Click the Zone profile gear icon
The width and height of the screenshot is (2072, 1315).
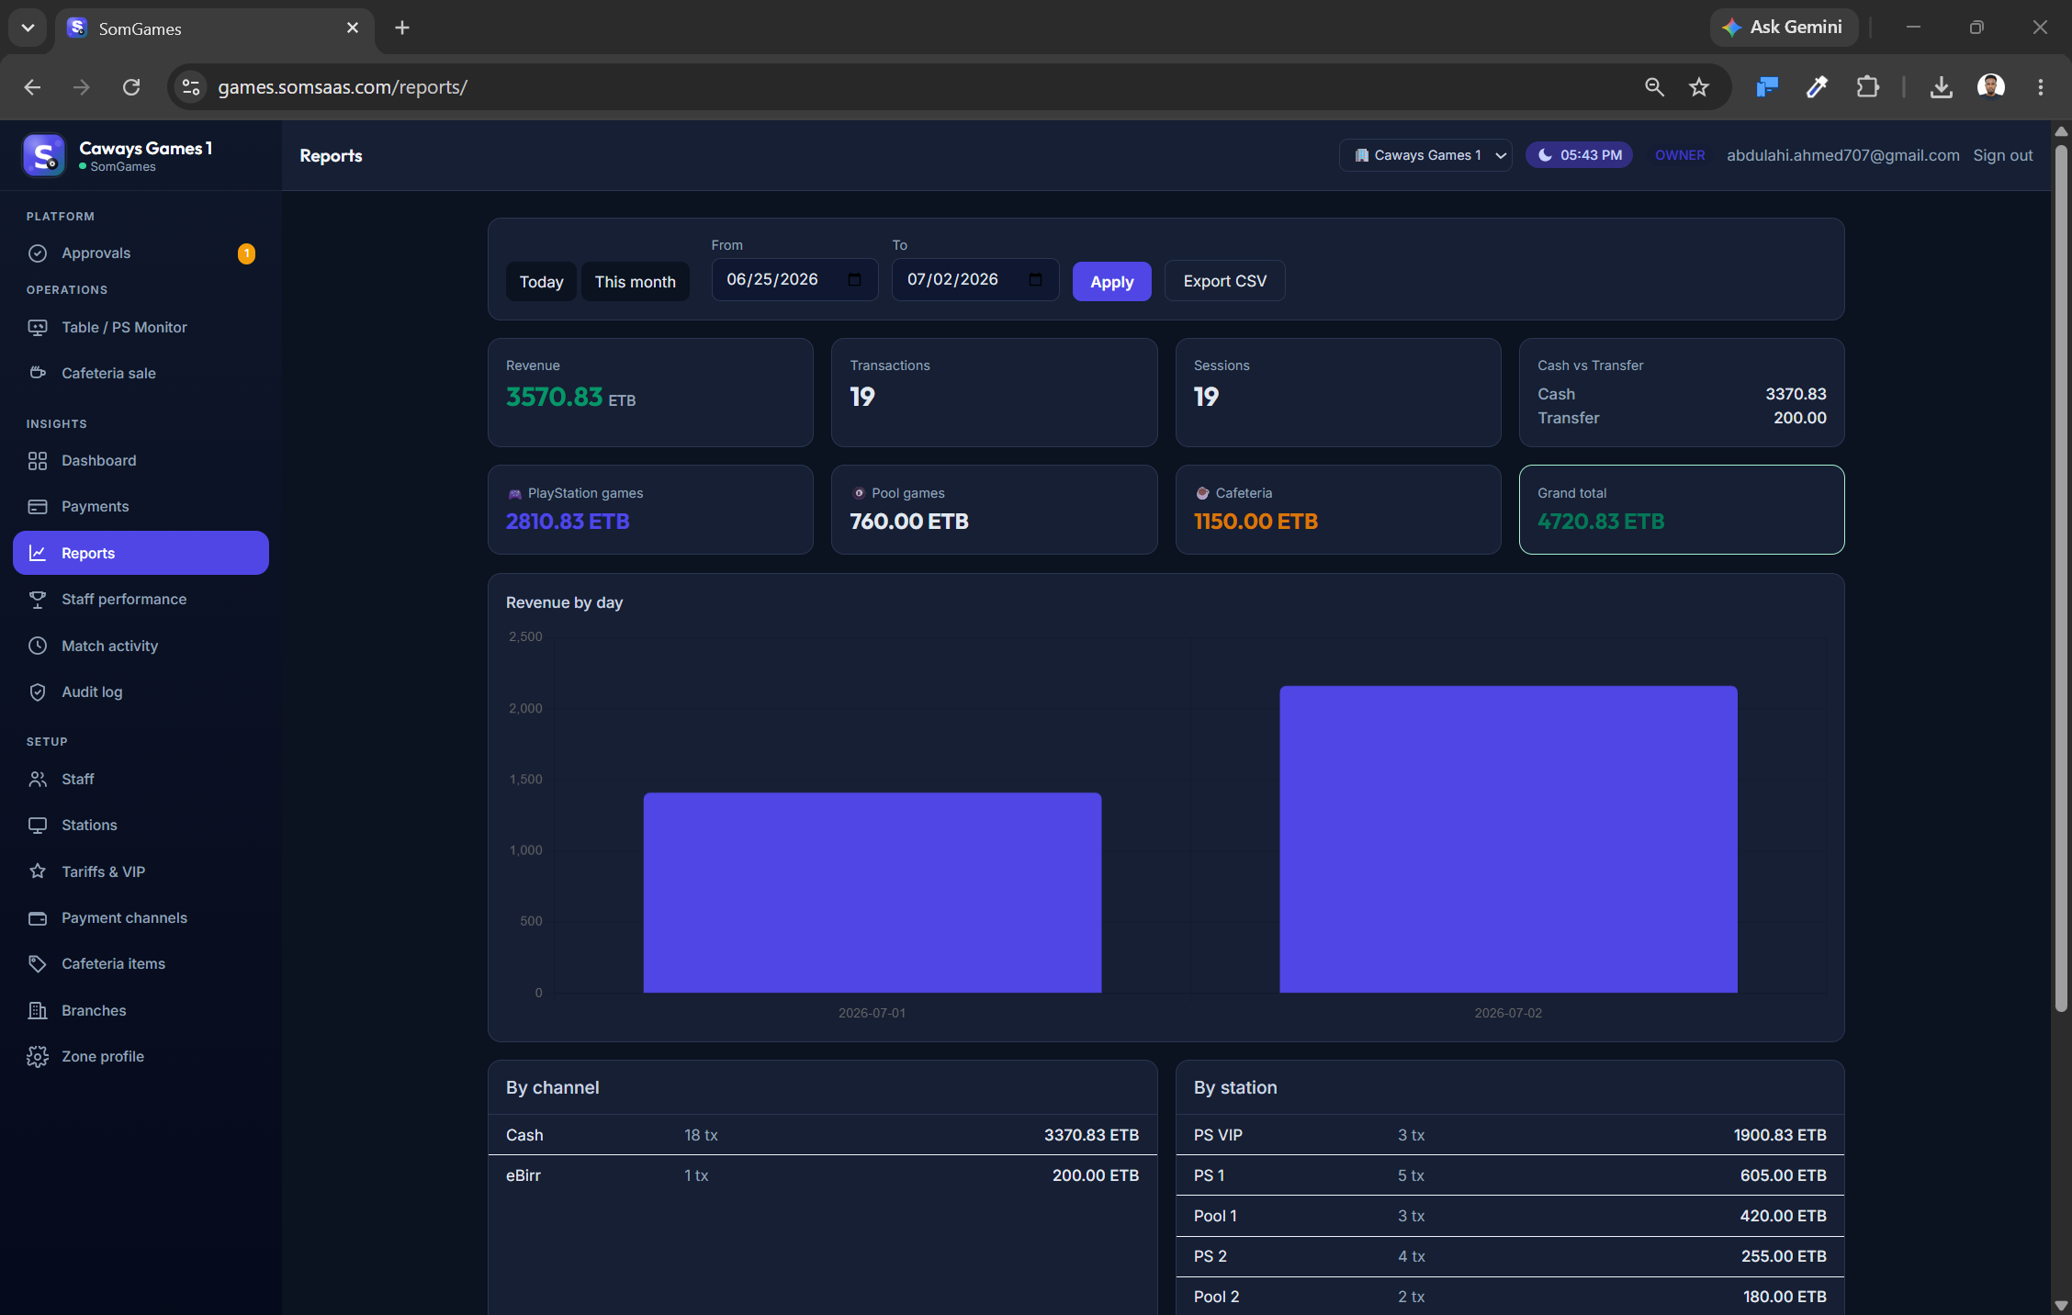(x=38, y=1057)
